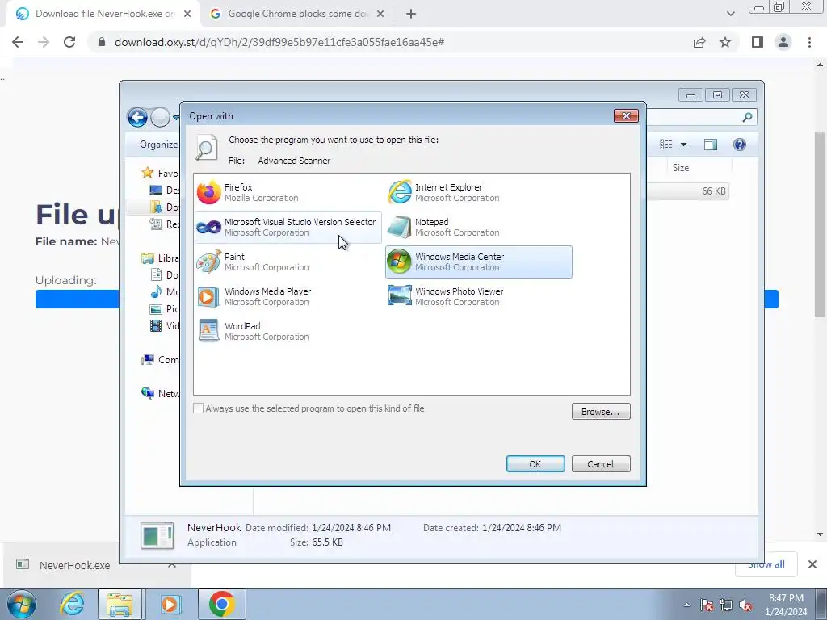Screen dimensions: 827x620
Task: Open the Explorer recent pages dropdown arrow
Action: click(x=175, y=117)
